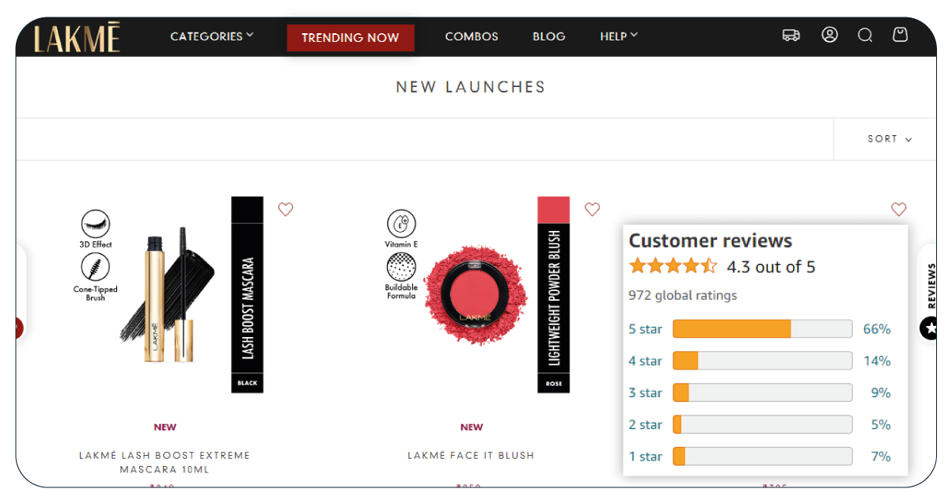Expand the Categories menu
Screen dimensions: 952x504
click(x=212, y=36)
